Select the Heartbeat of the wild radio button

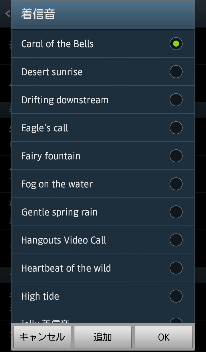pos(176,268)
